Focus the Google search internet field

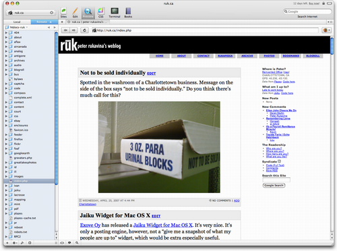tap(307, 11)
